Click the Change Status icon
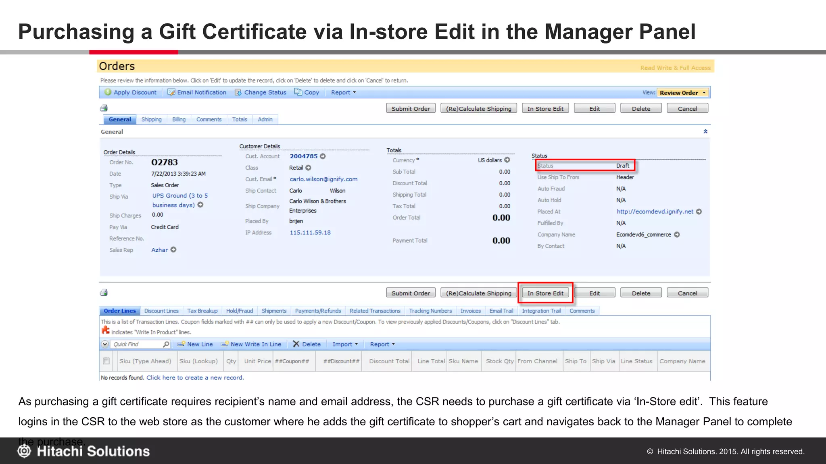826x464 pixels. tap(238, 92)
